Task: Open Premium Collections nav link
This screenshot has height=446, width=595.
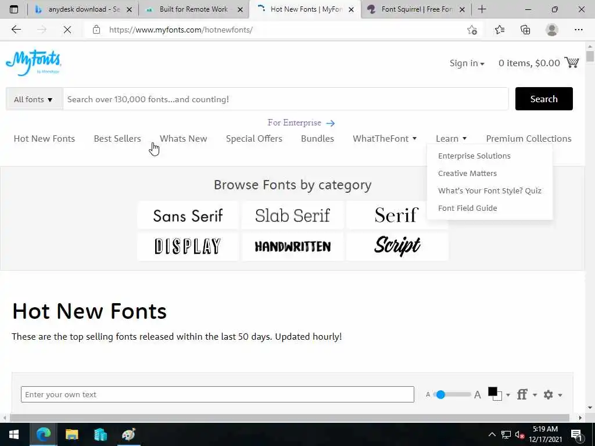Action: (529, 139)
